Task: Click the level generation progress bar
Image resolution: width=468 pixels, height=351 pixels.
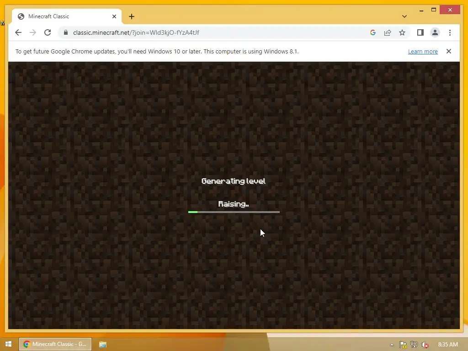Action: point(234,212)
